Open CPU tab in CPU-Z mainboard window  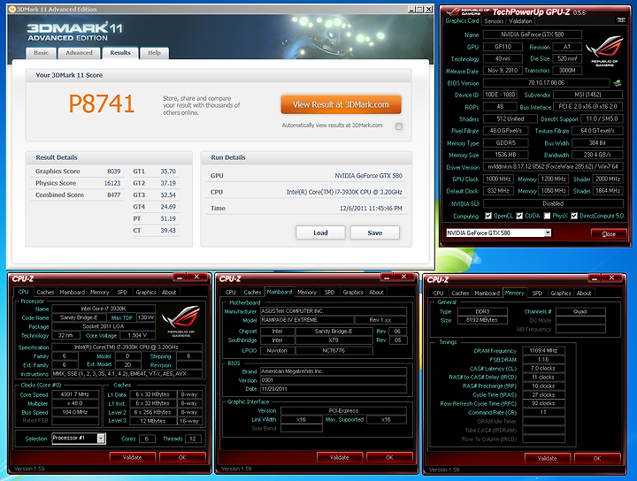click(x=230, y=293)
